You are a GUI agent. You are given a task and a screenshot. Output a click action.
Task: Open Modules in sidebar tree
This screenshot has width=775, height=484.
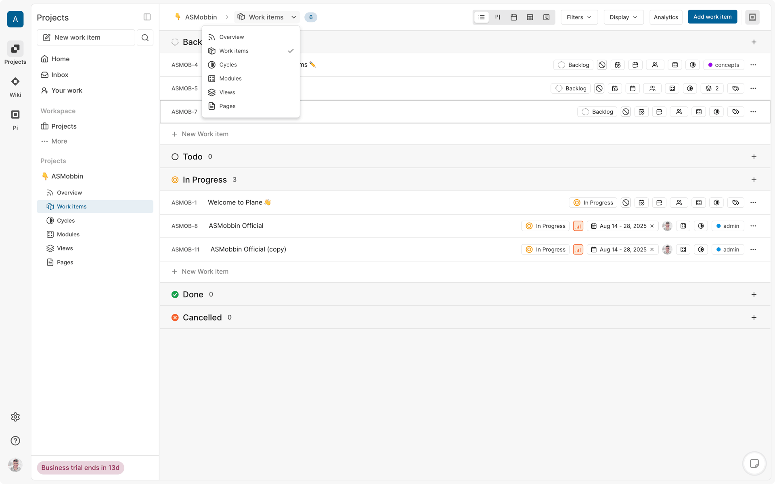(95, 234)
